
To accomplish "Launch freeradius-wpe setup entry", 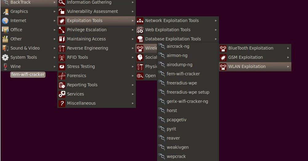I will (188, 92).
